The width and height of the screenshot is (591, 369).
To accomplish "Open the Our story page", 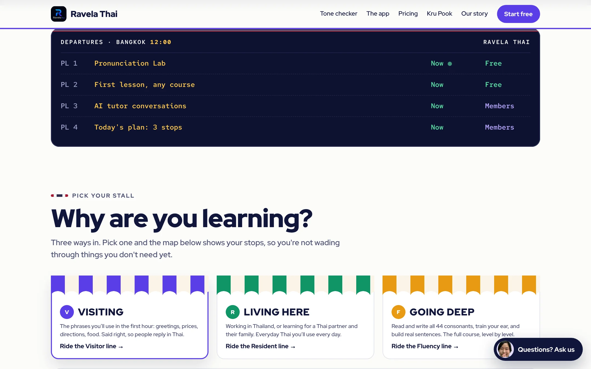I will 474,14.
